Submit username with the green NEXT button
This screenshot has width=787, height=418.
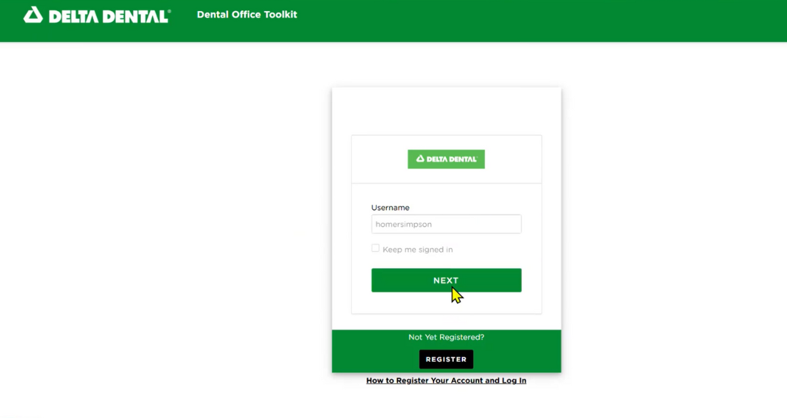tap(446, 280)
